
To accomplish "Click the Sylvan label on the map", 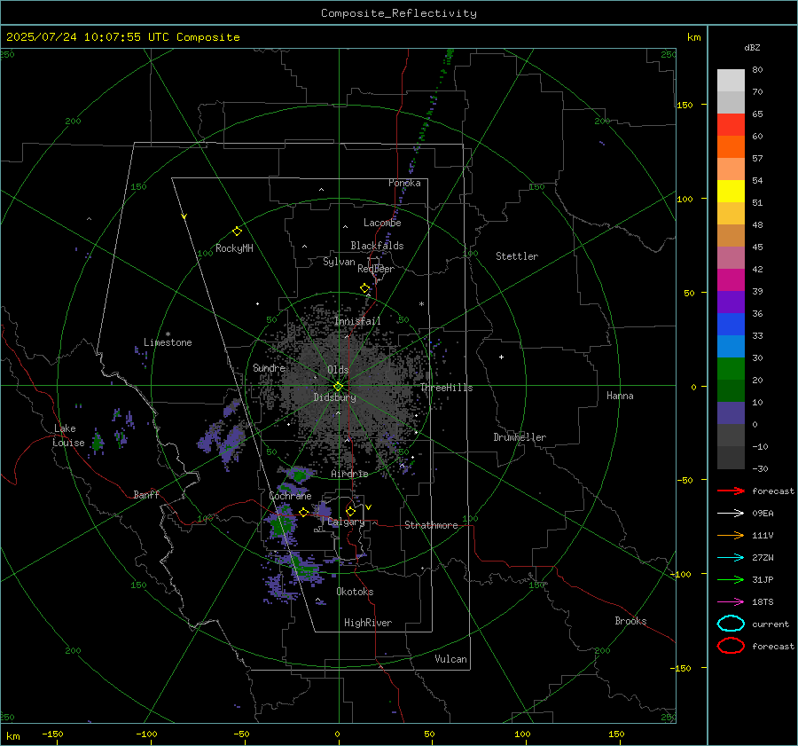I will 339,262.
